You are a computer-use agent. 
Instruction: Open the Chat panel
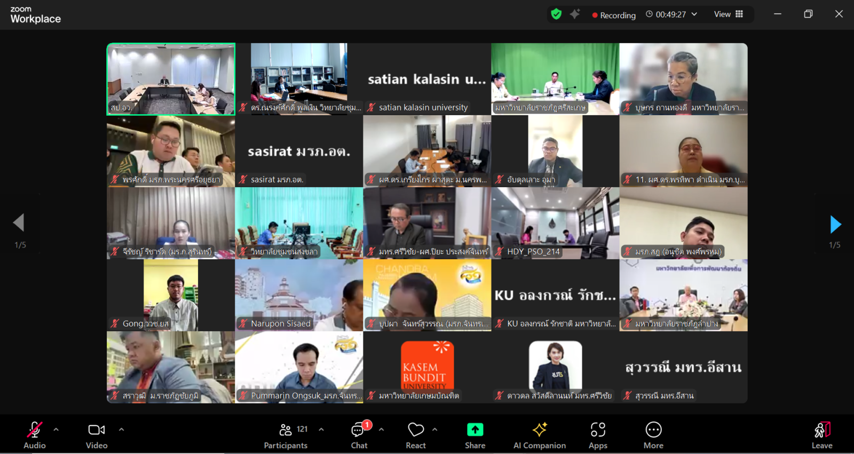359,435
